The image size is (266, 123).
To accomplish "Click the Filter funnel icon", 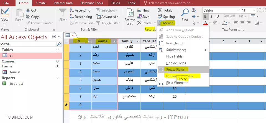I will (63, 12).
